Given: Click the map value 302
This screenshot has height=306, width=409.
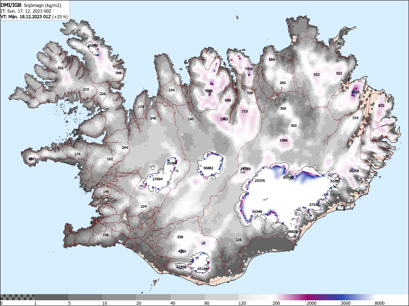Looking at the screenshot, I should 293,125.
